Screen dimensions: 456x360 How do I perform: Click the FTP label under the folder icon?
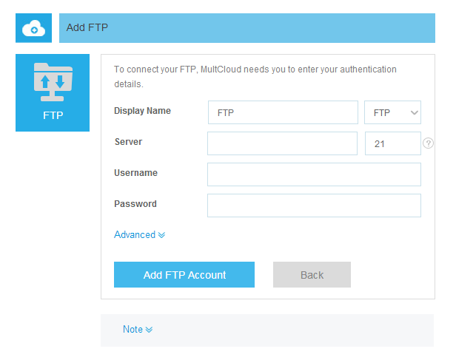(53, 115)
